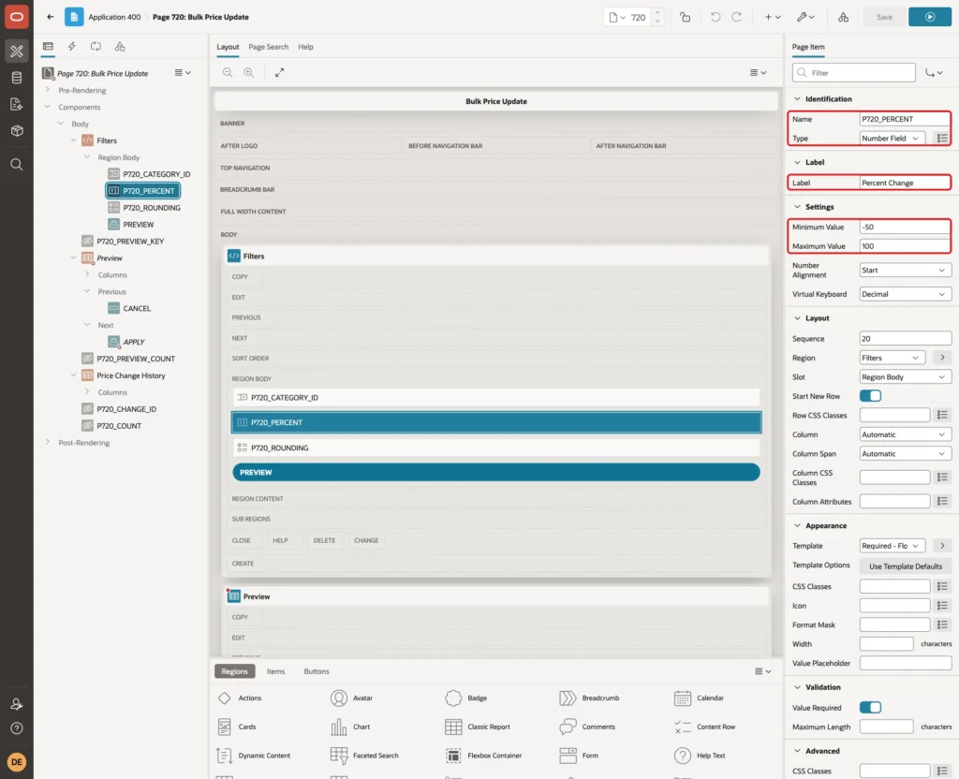Click the Undo icon
Viewport: 959px width, 779px height.
coord(715,17)
